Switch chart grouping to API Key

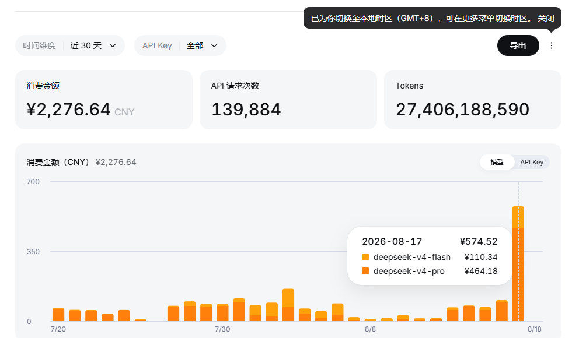pyautogui.click(x=532, y=162)
